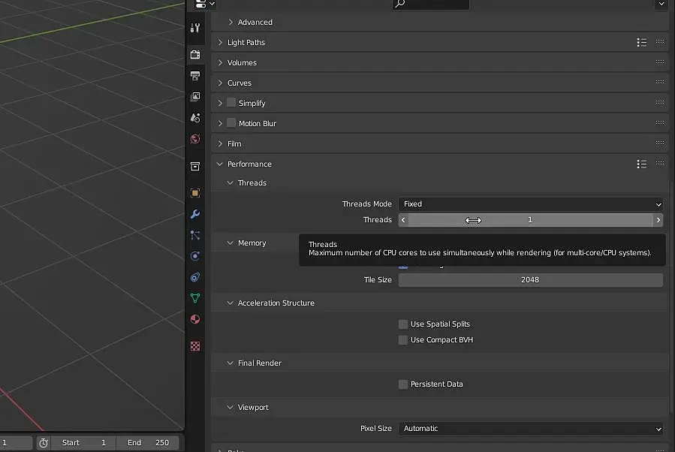Click the Motion Blur panel drag grip
This screenshot has height=452, width=675.
tap(660, 122)
